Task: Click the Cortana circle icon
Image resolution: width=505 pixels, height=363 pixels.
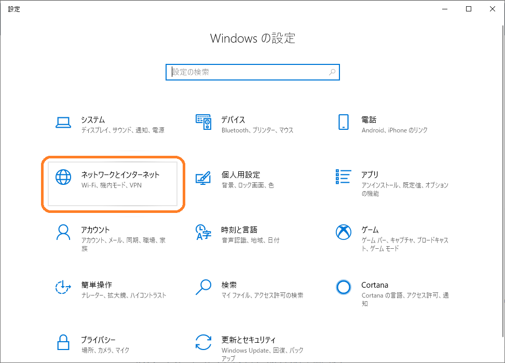Action: coord(343,287)
